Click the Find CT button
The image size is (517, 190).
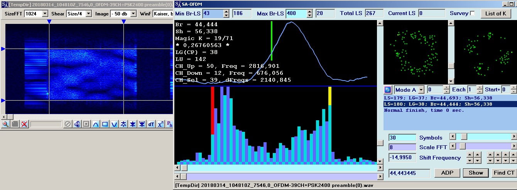[x=504, y=173]
